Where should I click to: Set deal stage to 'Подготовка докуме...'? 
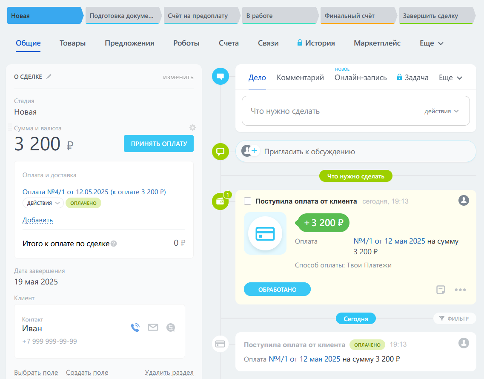point(123,15)
